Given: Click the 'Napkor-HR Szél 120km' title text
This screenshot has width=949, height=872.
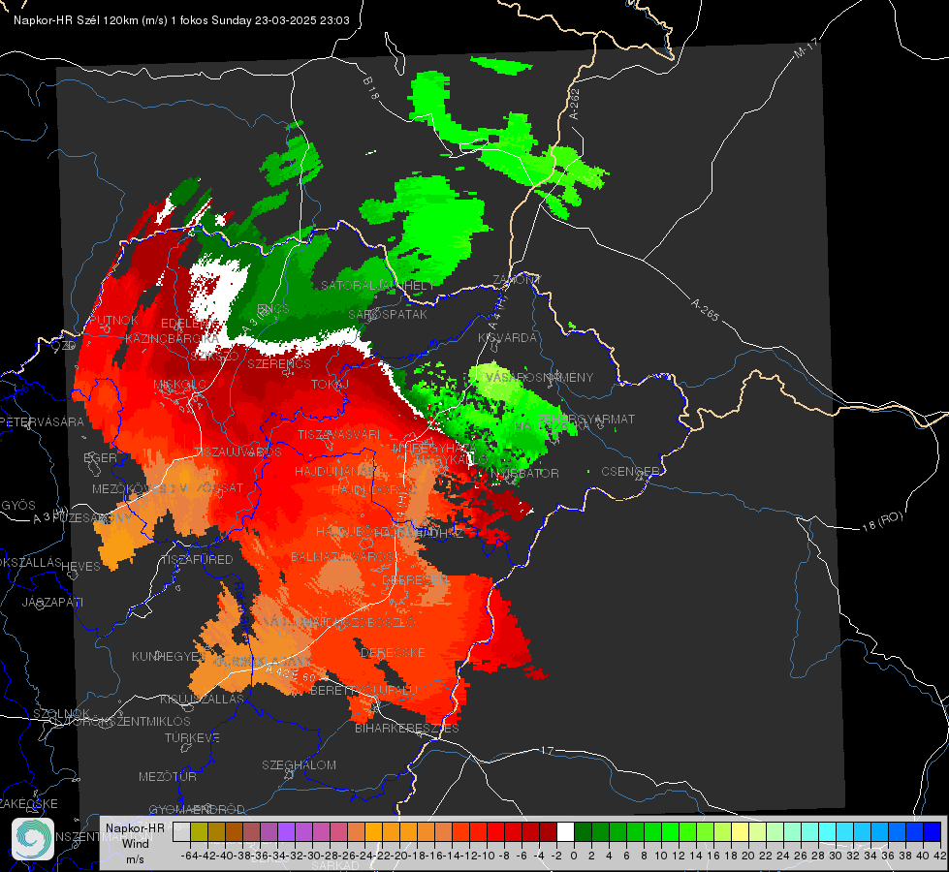Looking at the screenshot, I should [76, 20].
